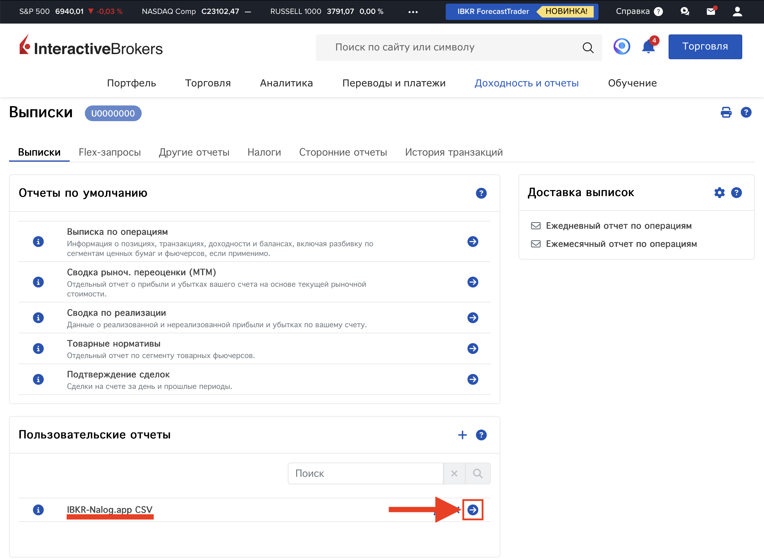764x559 pixels.
Task: Clear custom reports search with X button
Action: (x=454, y=473)
